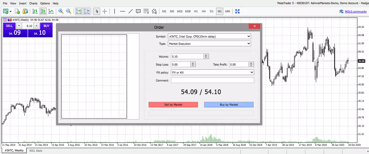Switch timeframe to D1
Screen dimensions: 369x154
point(212,12)
